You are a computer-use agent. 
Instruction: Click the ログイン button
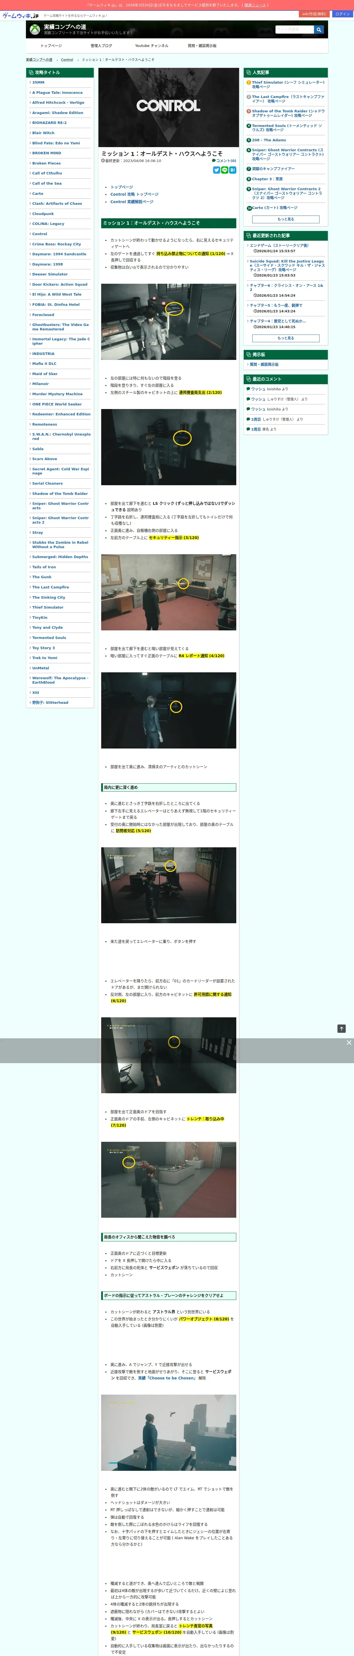[x=343, y=14]
